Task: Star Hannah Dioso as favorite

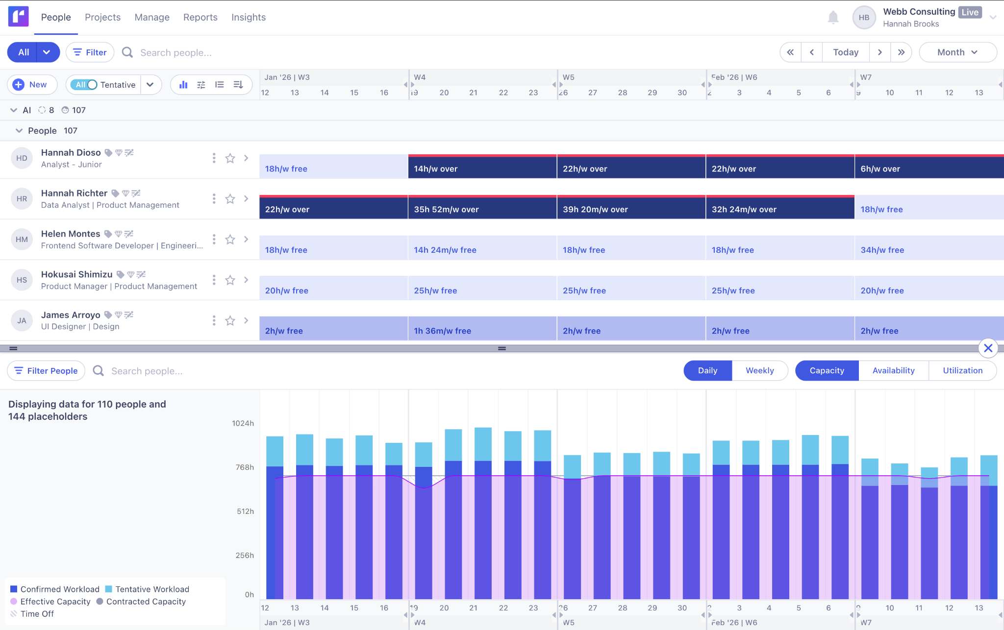Action: 230,158
